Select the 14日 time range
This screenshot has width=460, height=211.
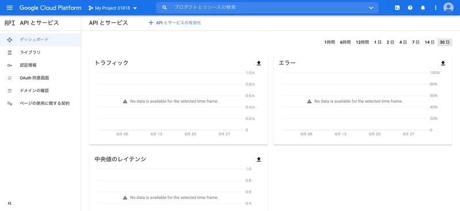pyautogui.click(x=430, y=42)
